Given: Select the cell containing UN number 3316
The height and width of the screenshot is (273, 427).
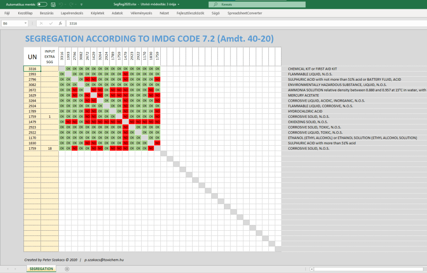Looking at the screenshot, I should click(x=32, y=69).
